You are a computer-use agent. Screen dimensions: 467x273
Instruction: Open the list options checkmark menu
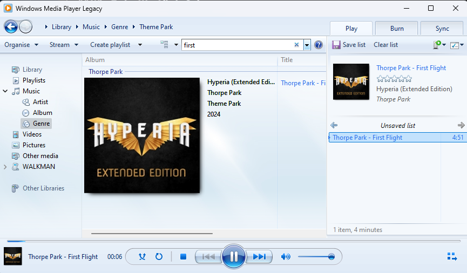457,45
